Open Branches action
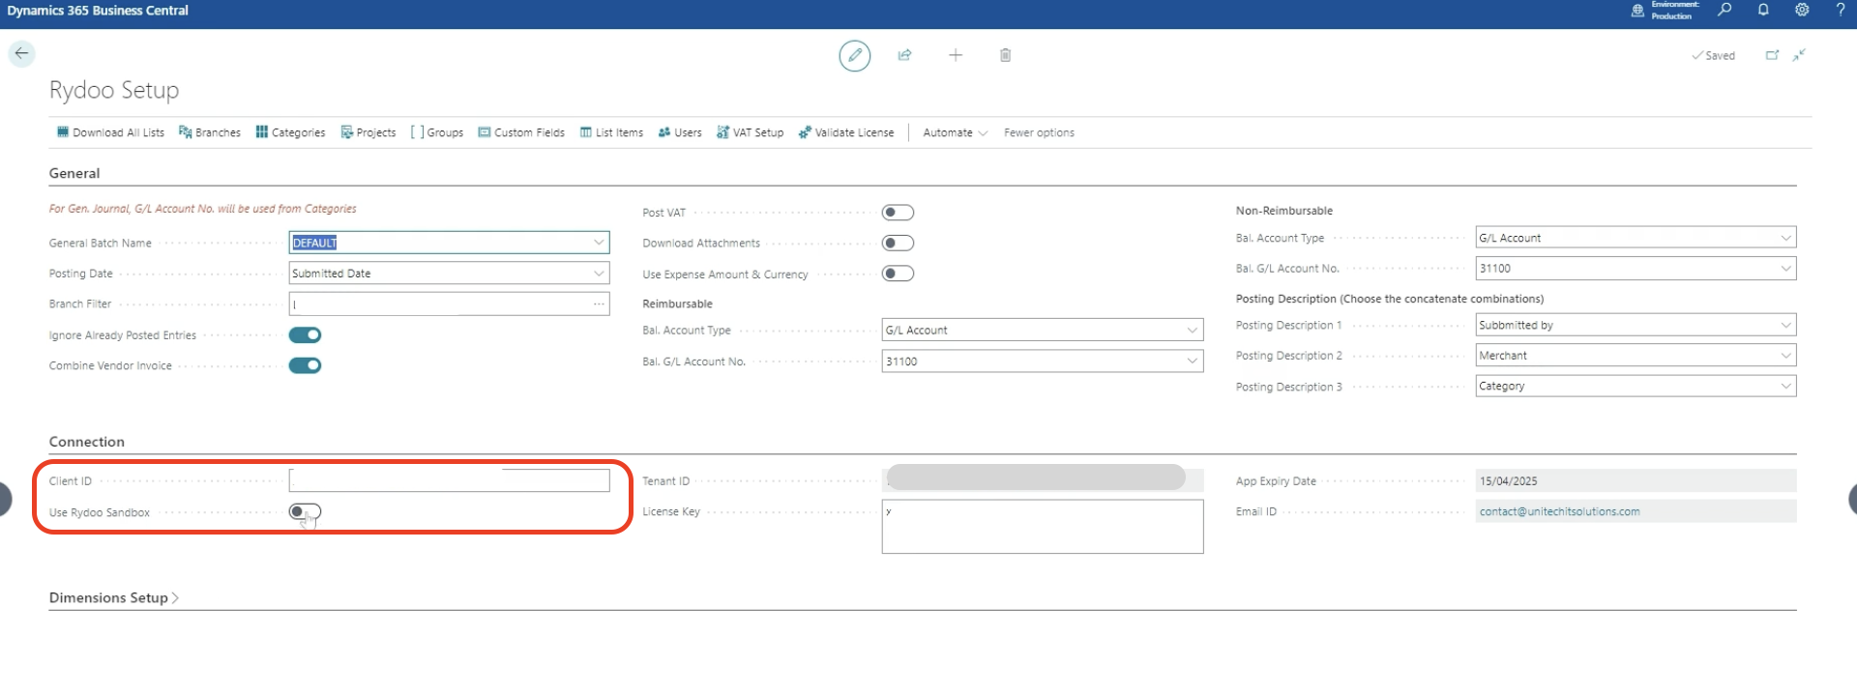 click(210, 132)
